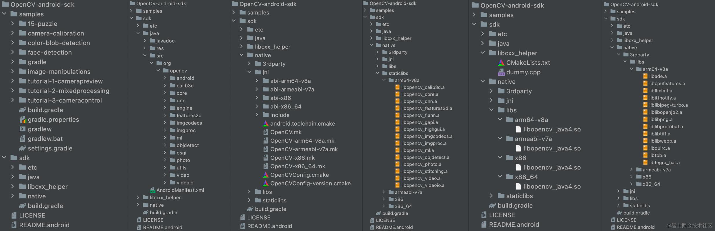This screenshot has width=715, height=231.
Task: Collapse the org folder chevron
Action: tap(152, 63)
